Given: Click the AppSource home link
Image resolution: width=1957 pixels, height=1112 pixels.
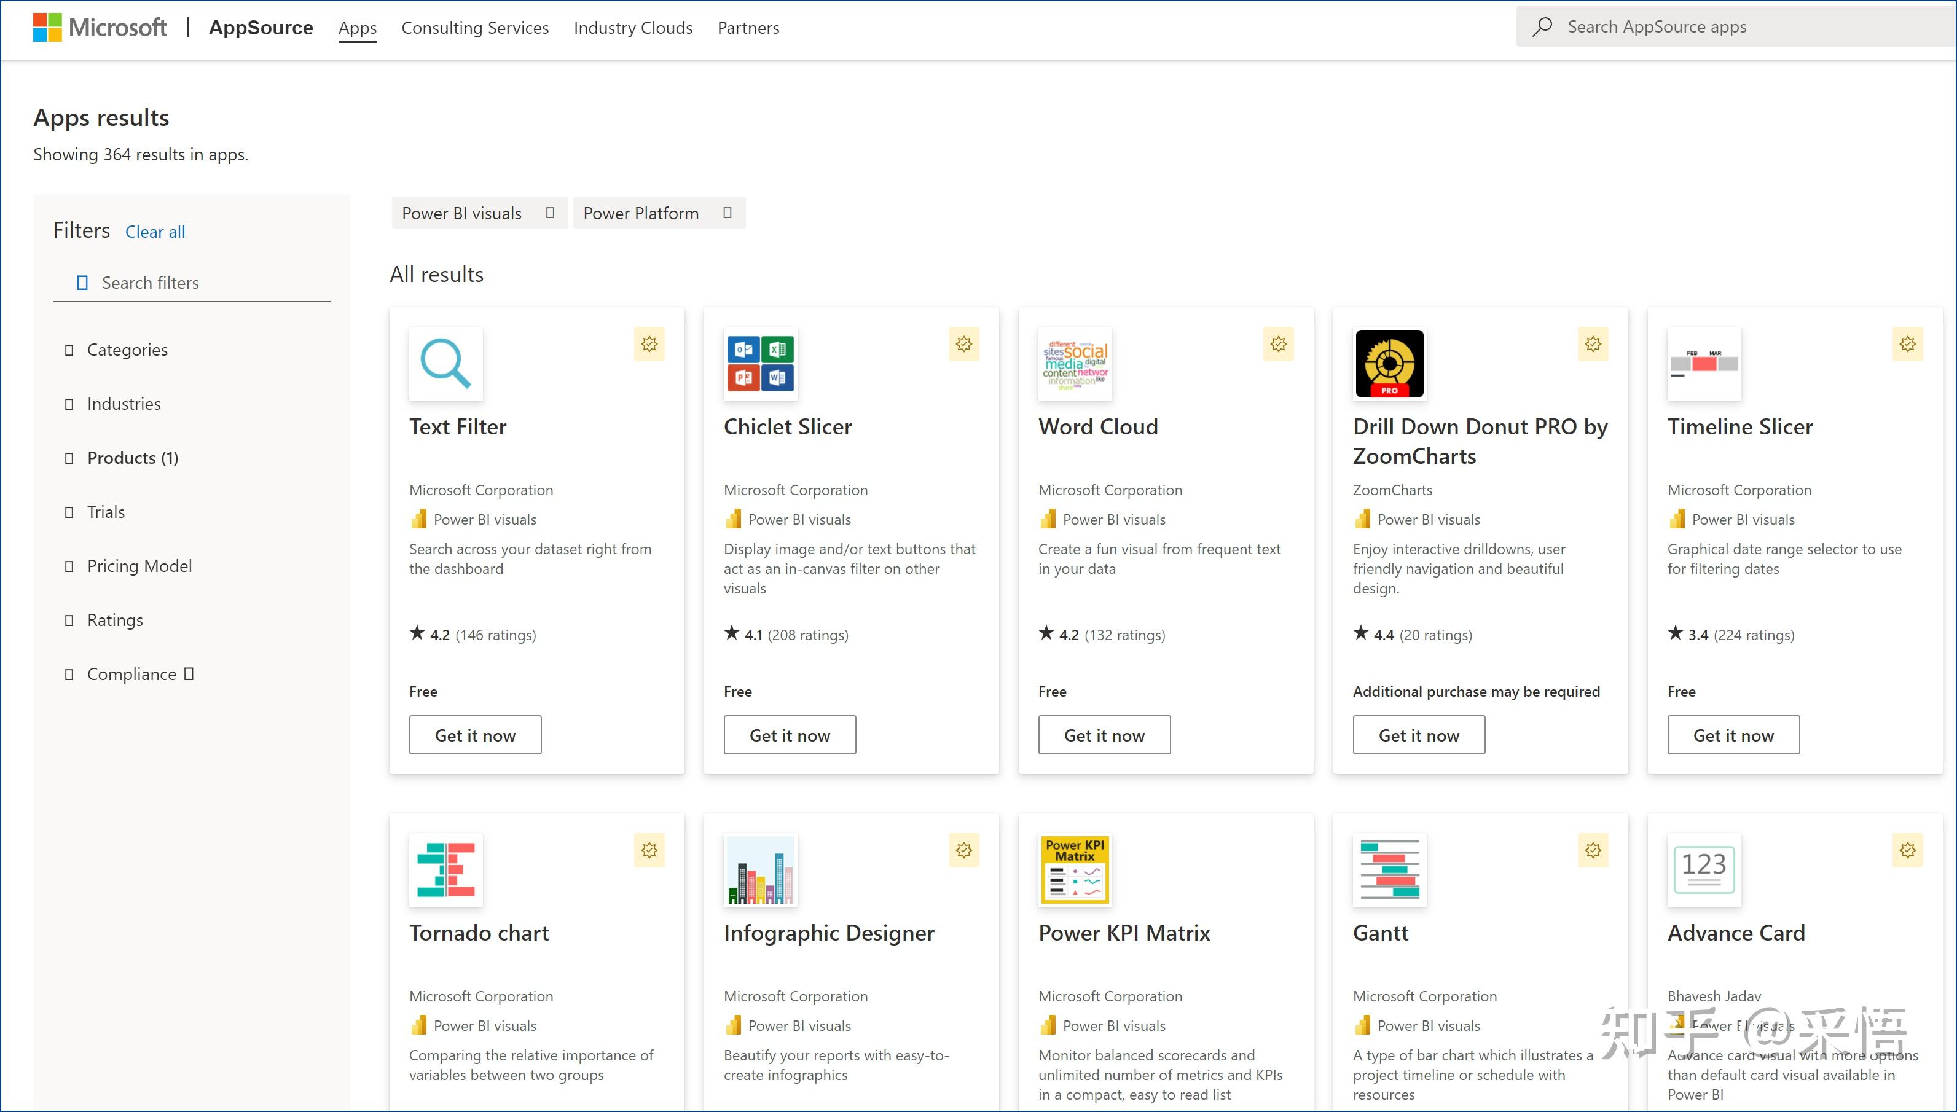Looking at the screenshot, I should [x=261, y=28].
